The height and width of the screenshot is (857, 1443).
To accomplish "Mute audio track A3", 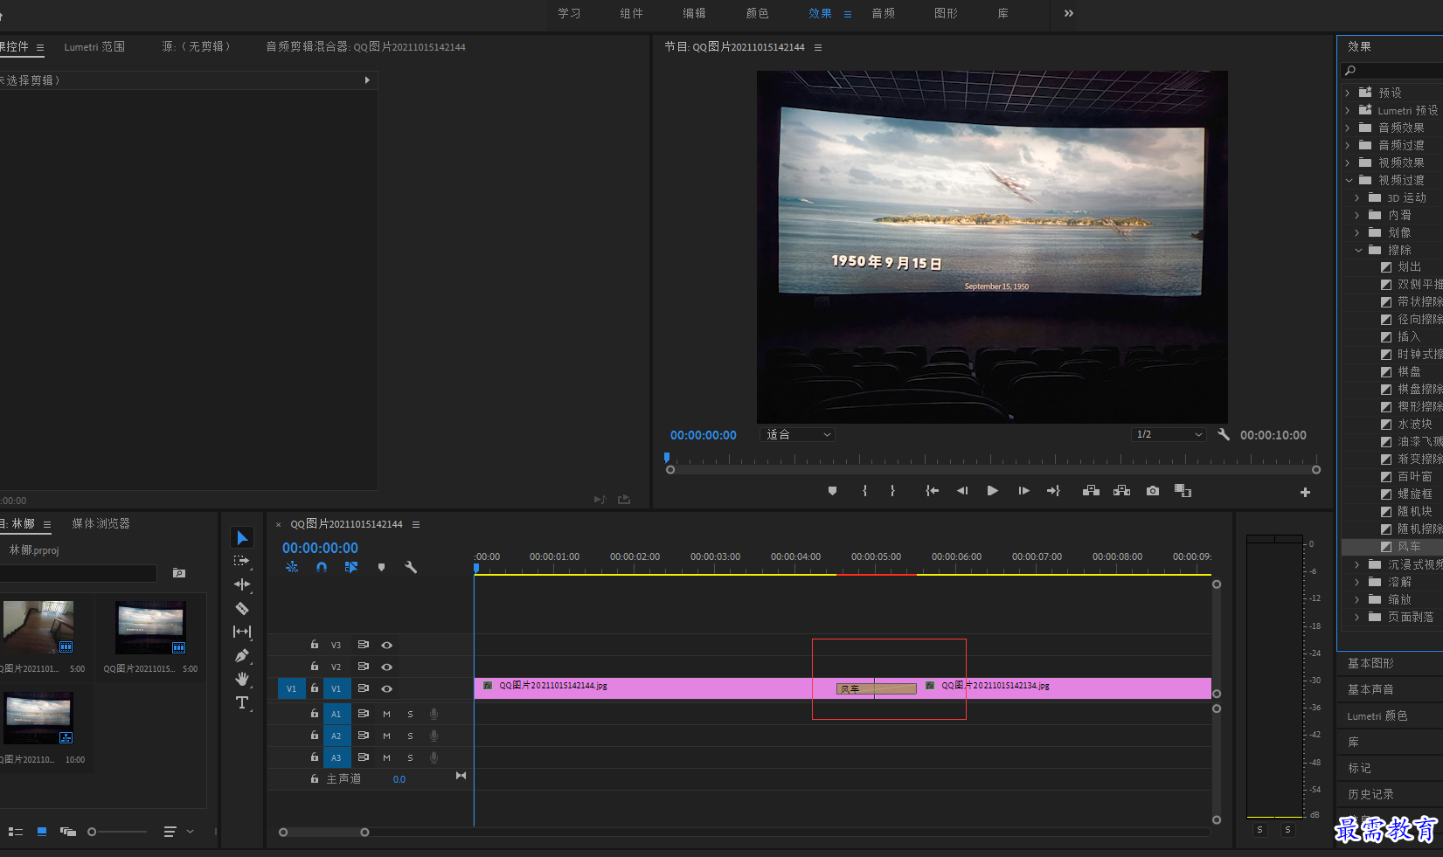I will tap(386, 757).
